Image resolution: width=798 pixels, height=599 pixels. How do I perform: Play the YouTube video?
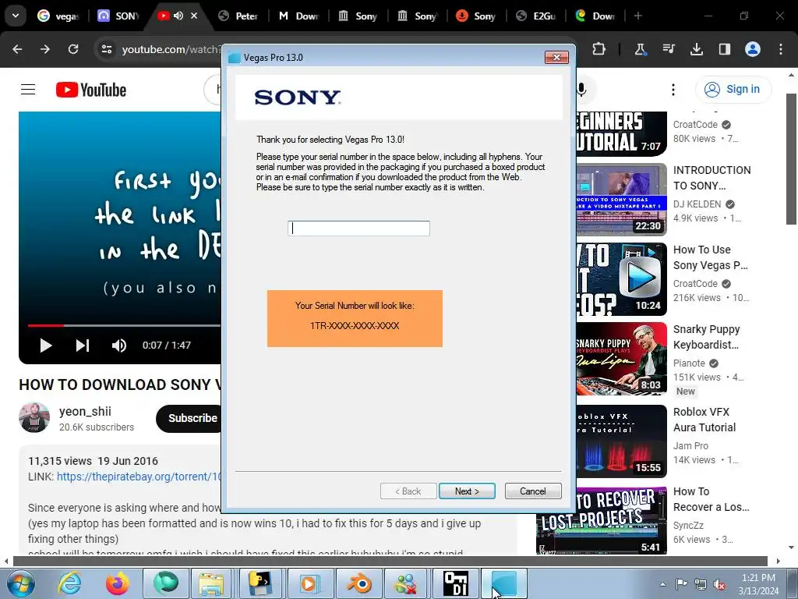point(46,346)
